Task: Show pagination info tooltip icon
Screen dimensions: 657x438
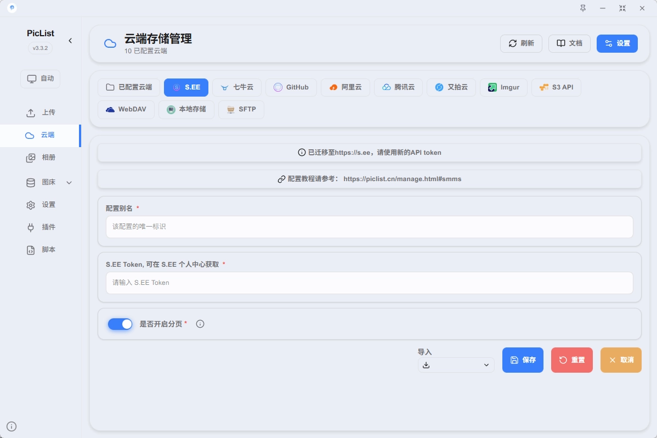Action: [200, 324]
